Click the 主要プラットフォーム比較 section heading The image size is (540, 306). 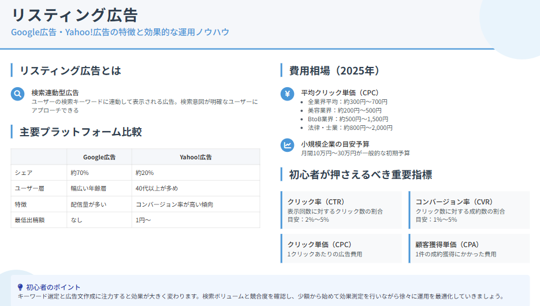(81, 132)
